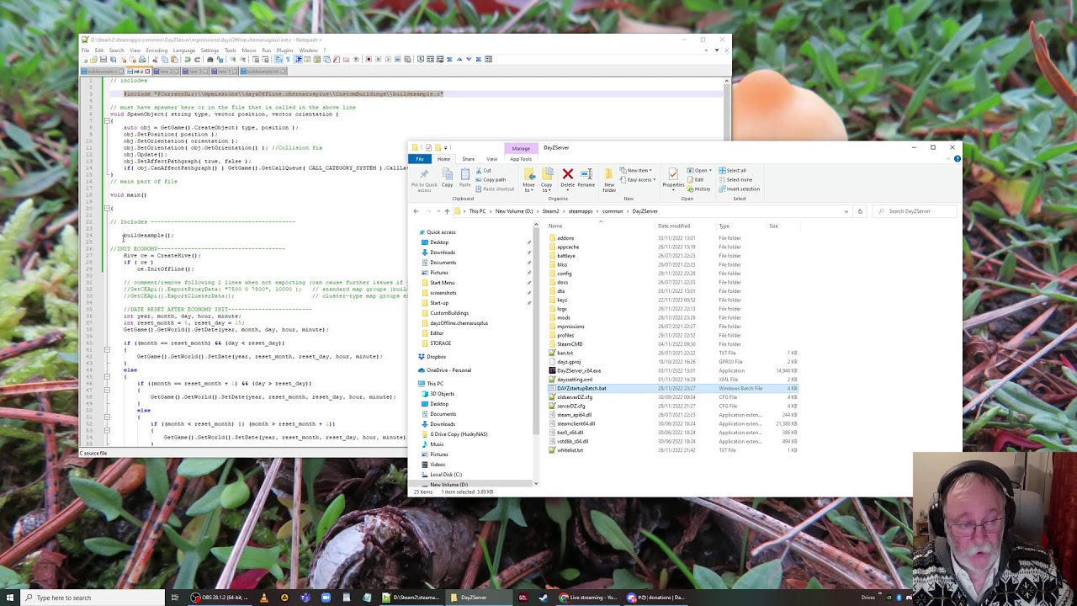Click the Pin to Quick access icon
Image resolution: width=1077 pixels, height=606 pixels.
(424, 173)
